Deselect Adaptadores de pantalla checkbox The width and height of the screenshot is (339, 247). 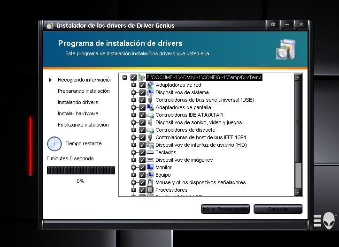[x=142, y=107]
